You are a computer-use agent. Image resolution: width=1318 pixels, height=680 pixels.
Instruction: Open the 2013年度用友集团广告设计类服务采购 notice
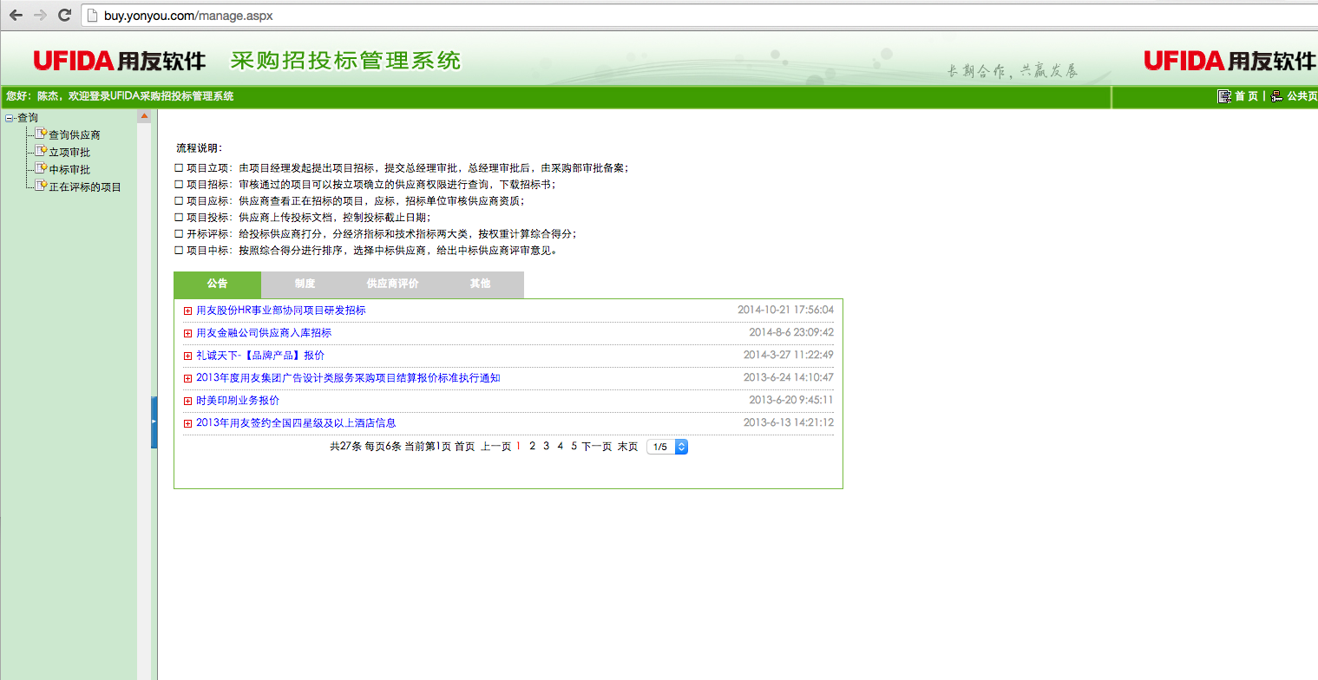(x=348, y=378)
